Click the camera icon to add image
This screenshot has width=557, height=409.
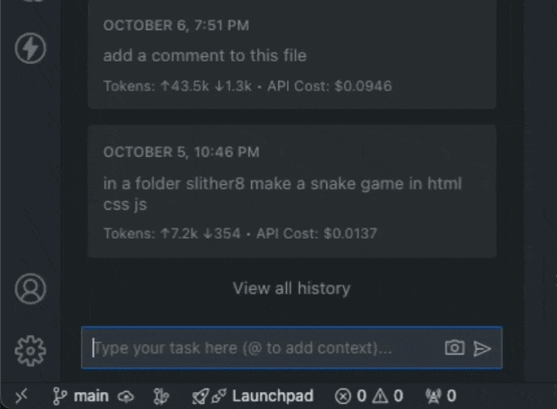click(455, 348)
